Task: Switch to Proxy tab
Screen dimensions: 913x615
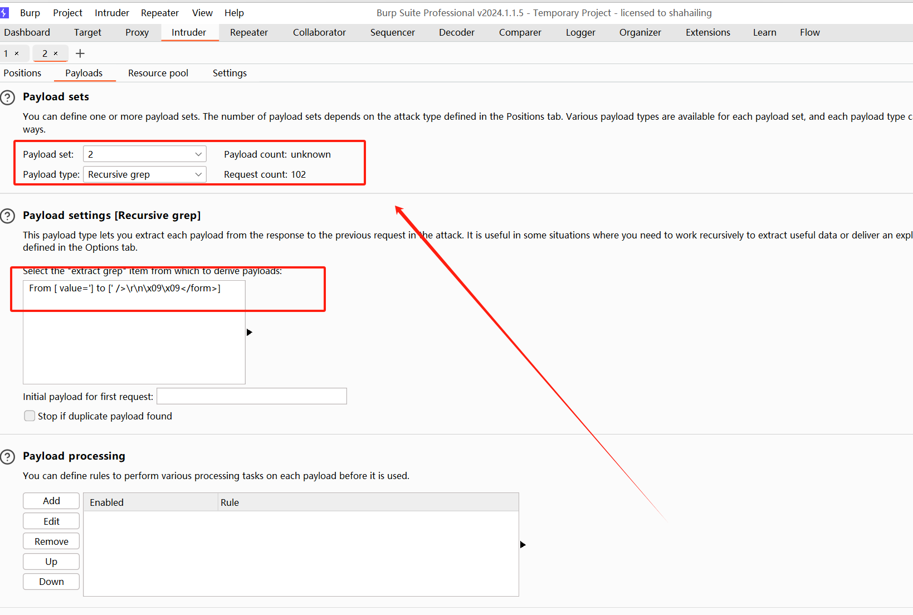Action: (x=137, y=32)
